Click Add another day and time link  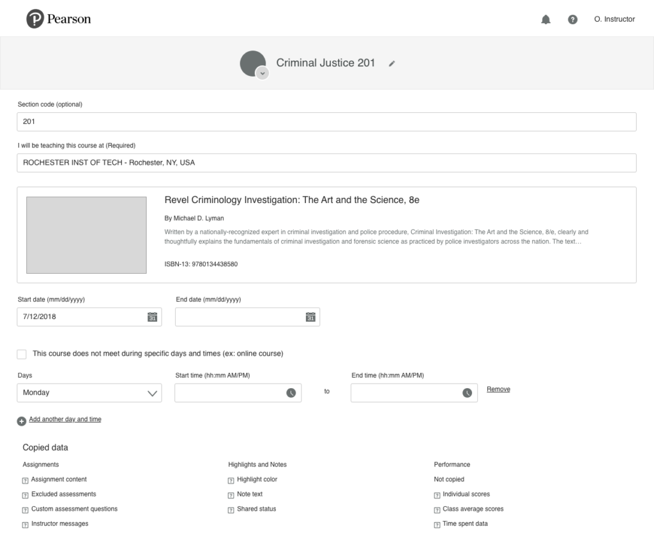[65, 419]
